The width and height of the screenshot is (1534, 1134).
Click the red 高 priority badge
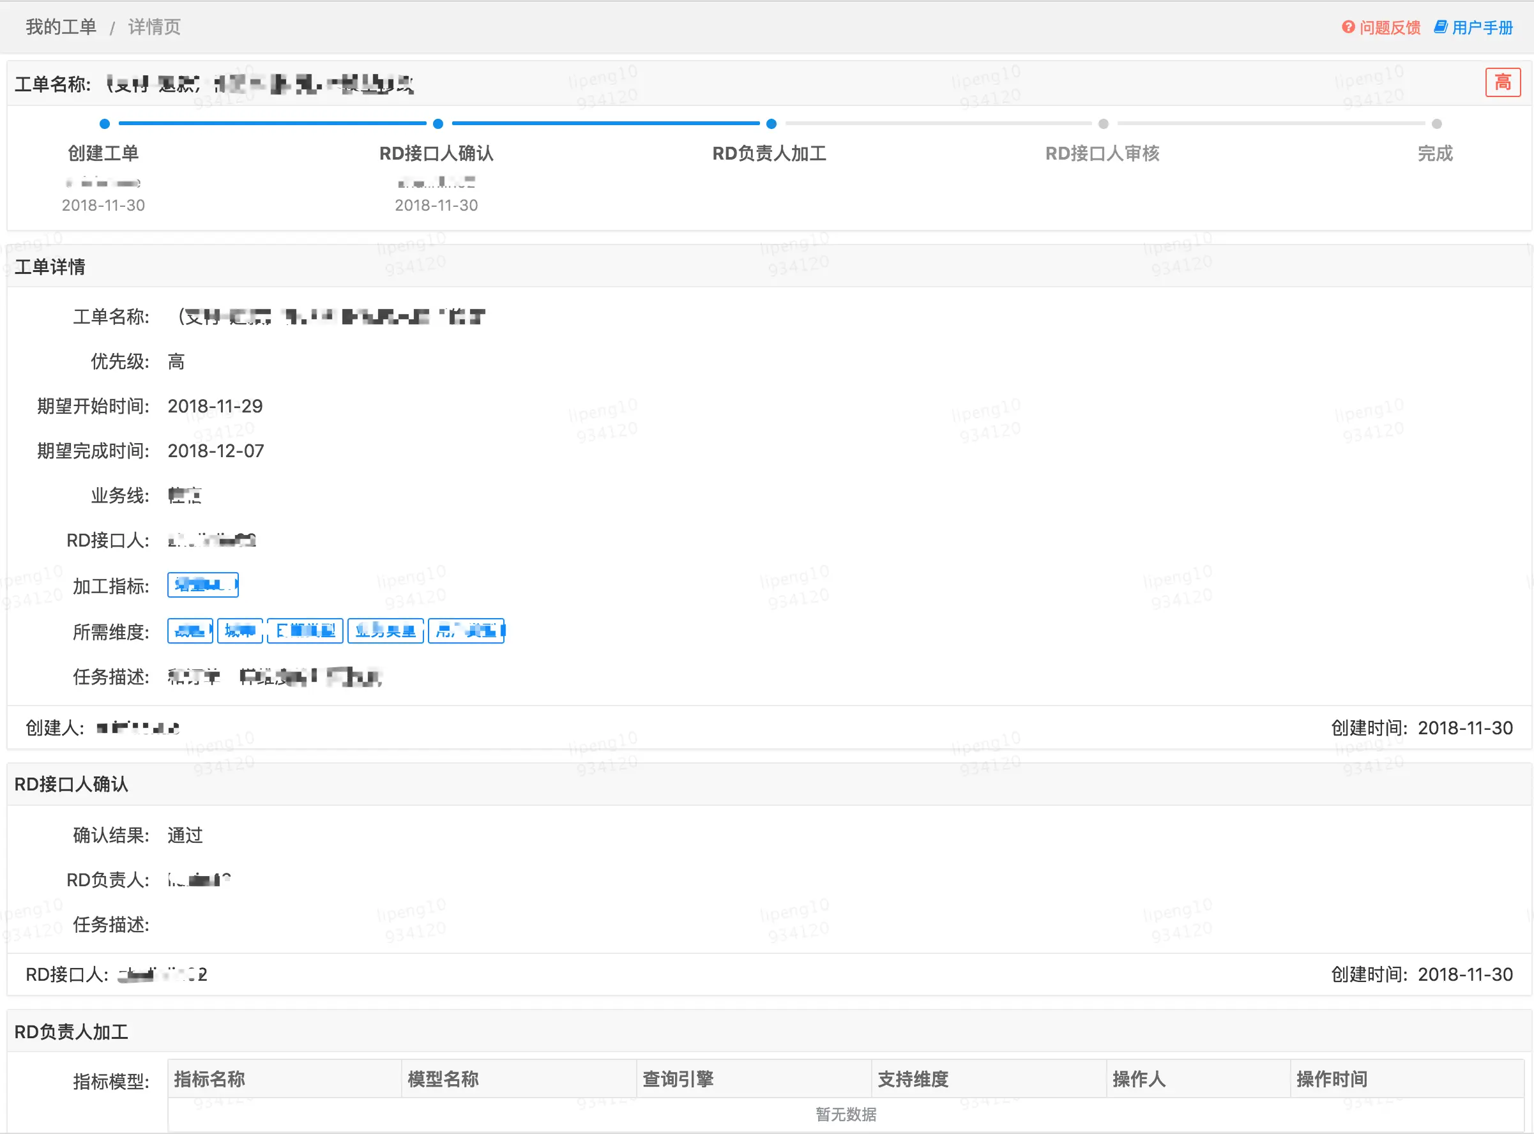click(1503, 82)
